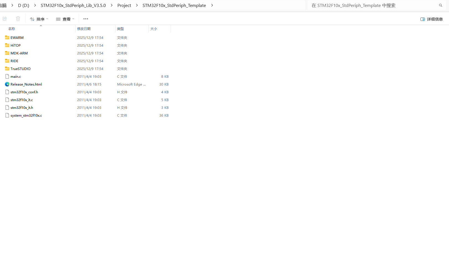Sort by type (类型) column header
The width and height of the screenshot is (449, 268).
120,29
